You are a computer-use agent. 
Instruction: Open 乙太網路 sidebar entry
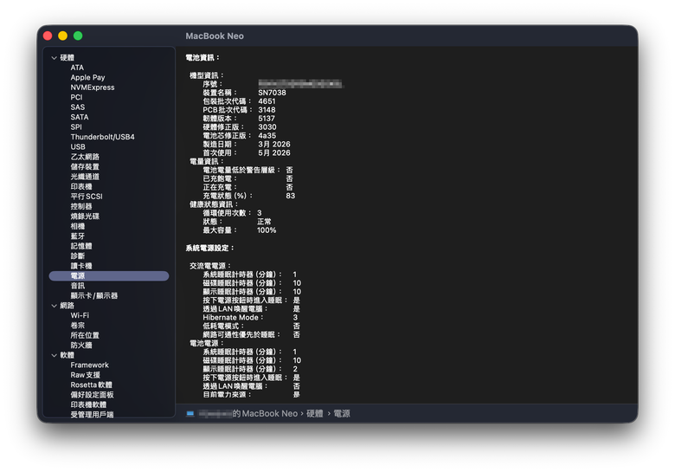coord(85,157)
